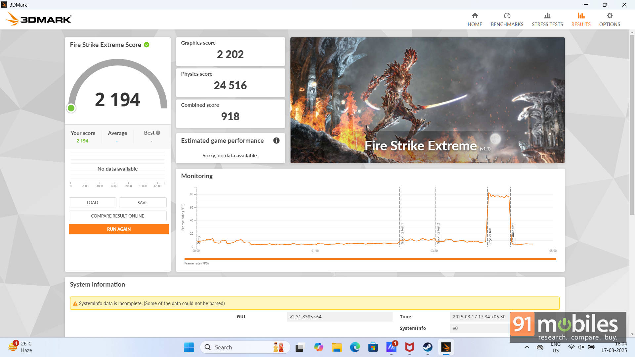Click the green validation check icon
This screenshot has height=357, width=635.
(x=147, y=45)
